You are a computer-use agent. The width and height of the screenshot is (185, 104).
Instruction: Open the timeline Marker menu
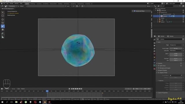[x=23, y=89]
